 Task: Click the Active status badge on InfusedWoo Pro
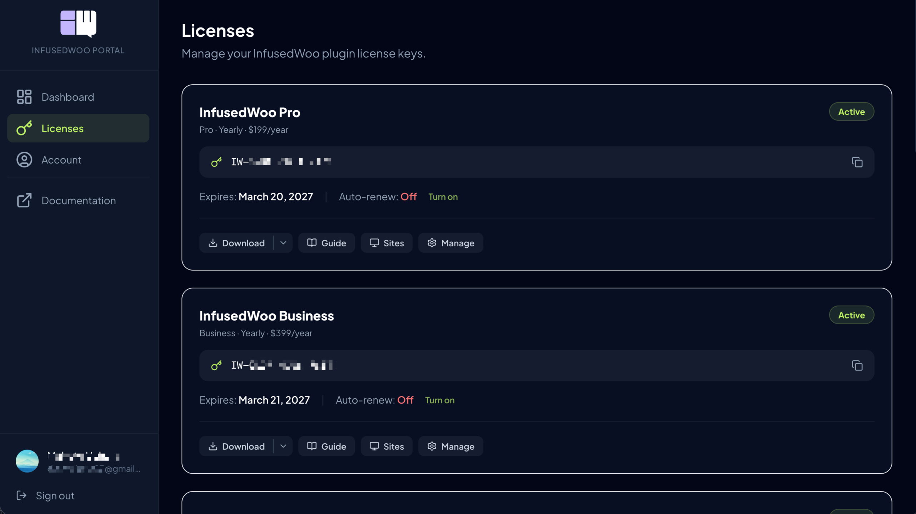851,111
